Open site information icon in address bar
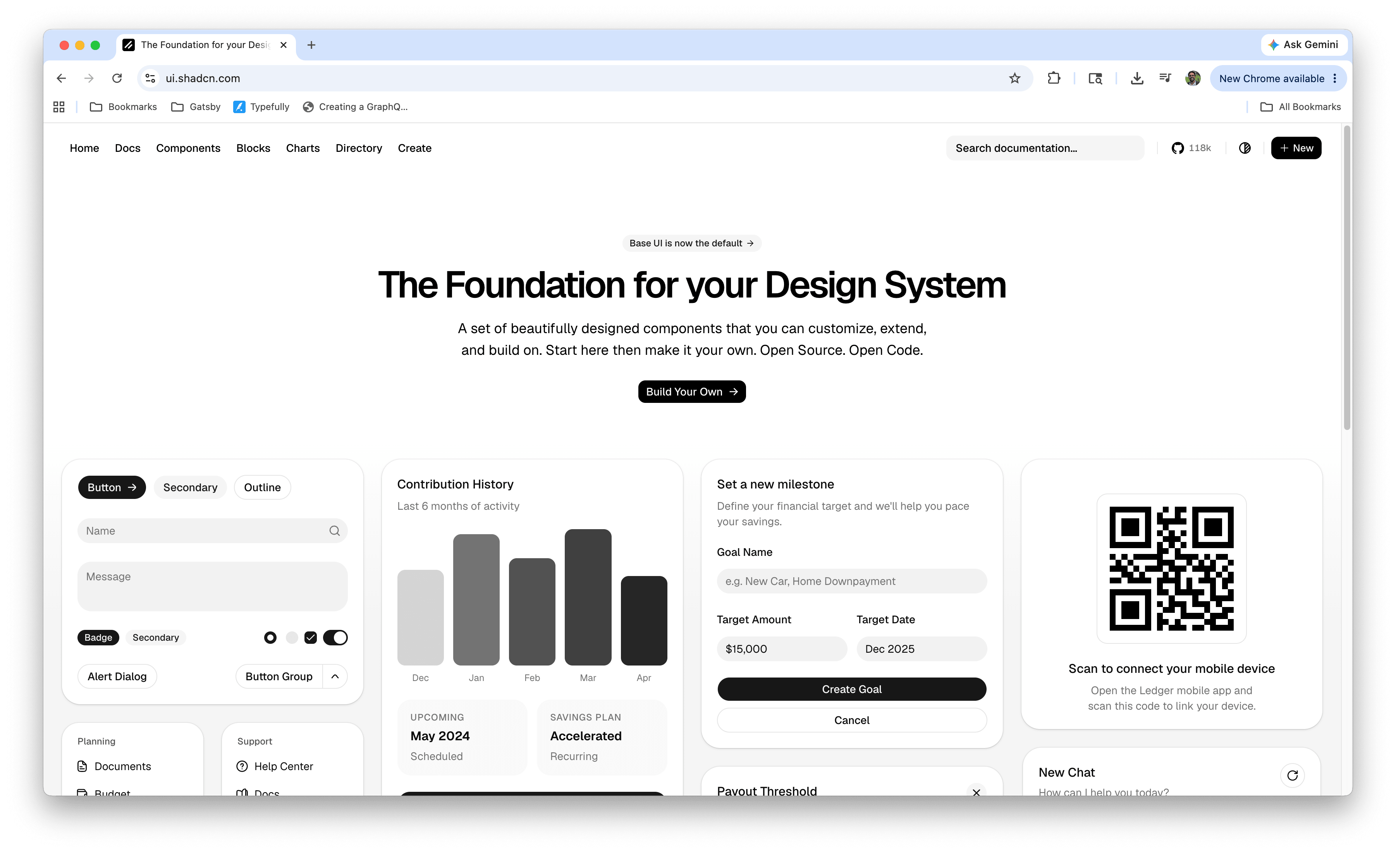The image size is (1396, 853). (x=150, y=78)
